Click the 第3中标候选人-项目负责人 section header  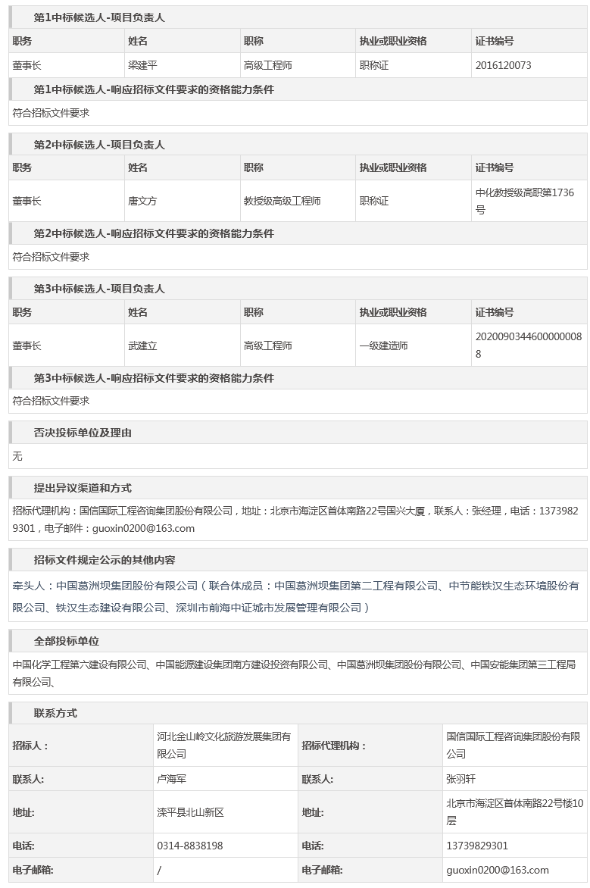pos(98,289)
